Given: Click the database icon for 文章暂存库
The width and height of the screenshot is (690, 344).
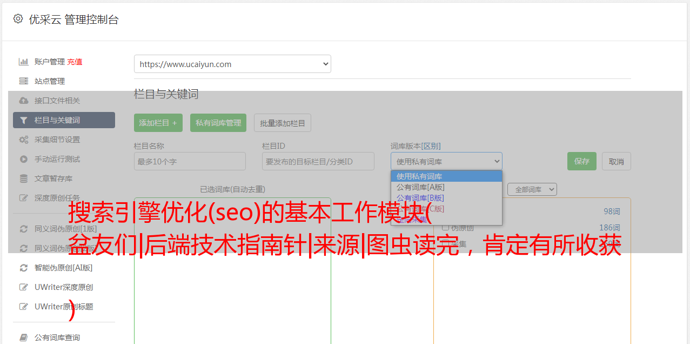Looking at the screenshot, I should 24,178.
